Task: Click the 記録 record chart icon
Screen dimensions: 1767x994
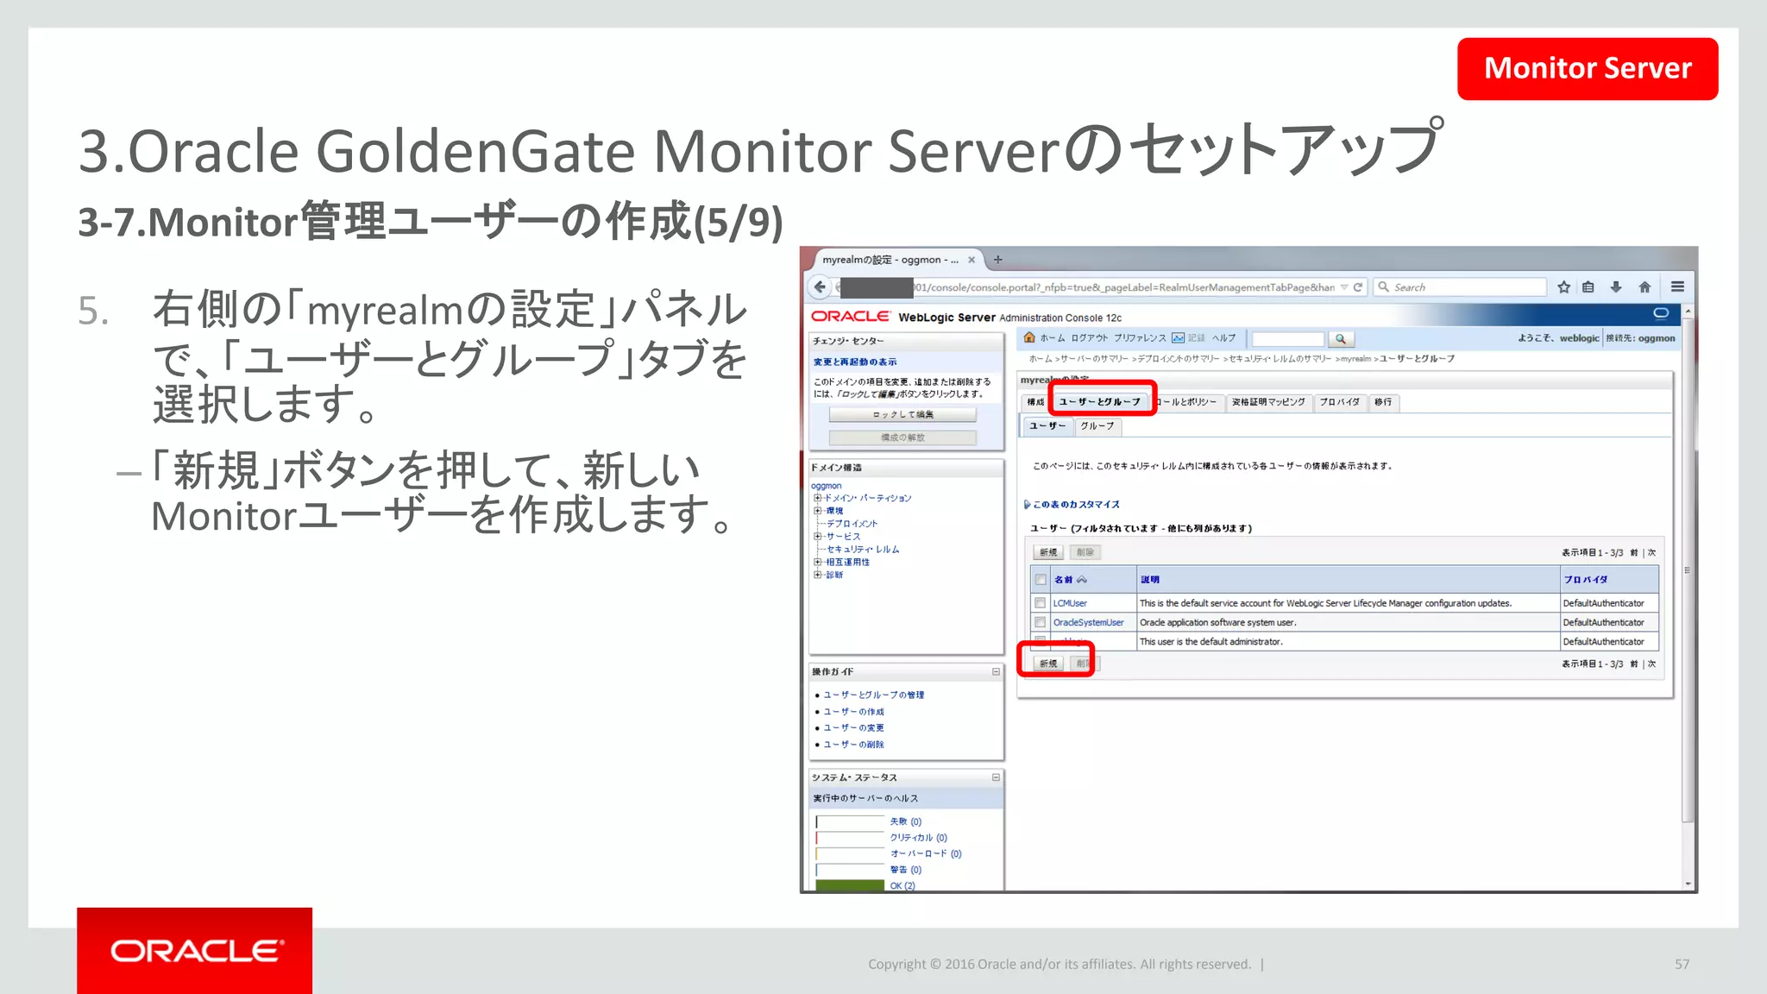Action: pyautogui.click(x=1178, y=338)
